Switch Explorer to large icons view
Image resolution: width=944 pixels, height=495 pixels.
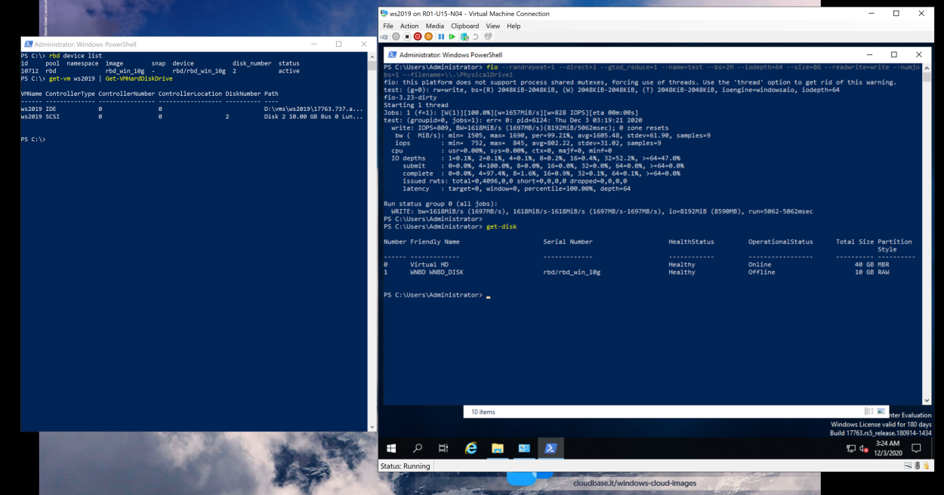pyautogui.click(x=881, y=411)
